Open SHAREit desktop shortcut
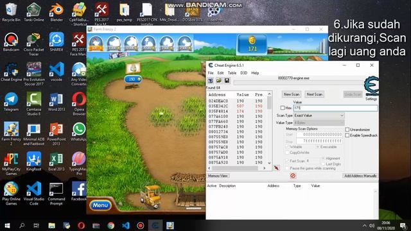 tap(57, 42)
